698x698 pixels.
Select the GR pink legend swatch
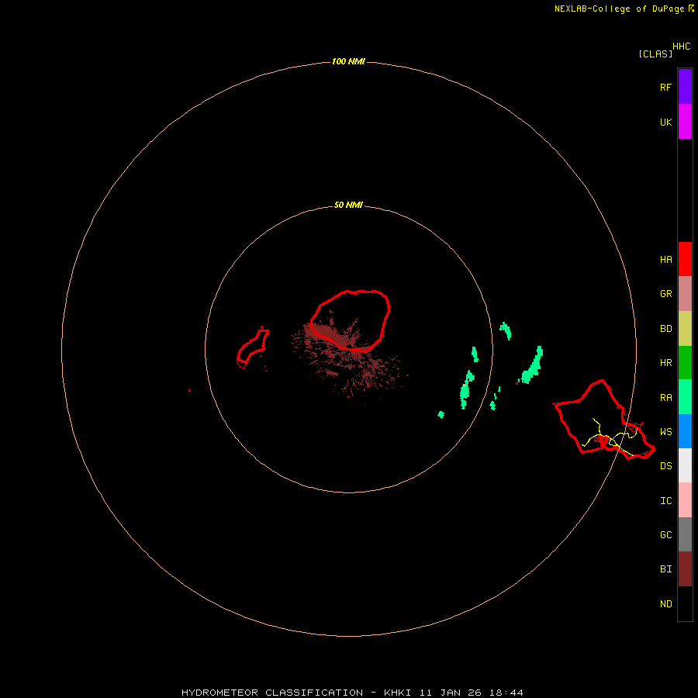685,294
